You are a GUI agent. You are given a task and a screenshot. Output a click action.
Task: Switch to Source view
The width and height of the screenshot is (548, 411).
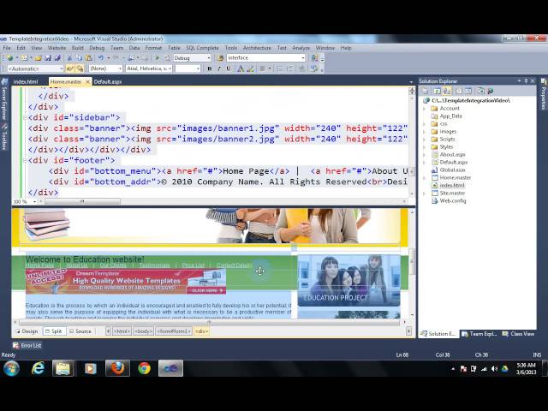80,331
